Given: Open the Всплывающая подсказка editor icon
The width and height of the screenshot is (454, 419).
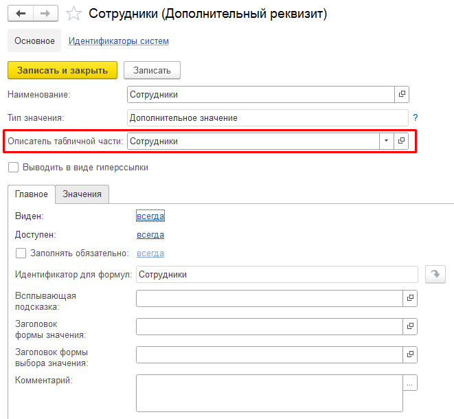Looking at the screenshot, I should [411, 298].
